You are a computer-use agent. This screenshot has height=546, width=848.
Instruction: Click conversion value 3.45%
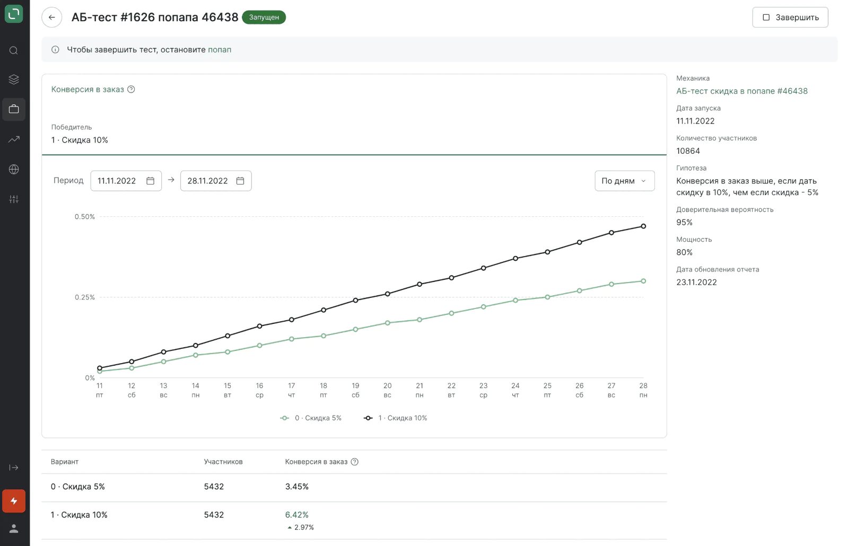tap(297, 487)
